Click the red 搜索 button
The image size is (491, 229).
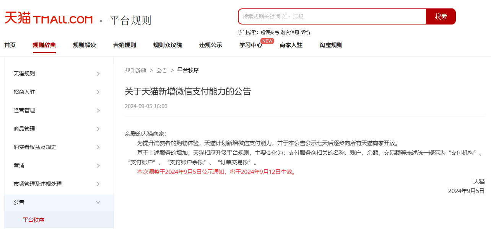[441, 16]
